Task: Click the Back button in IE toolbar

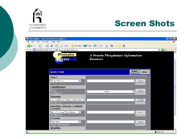Action: (30, 46)
